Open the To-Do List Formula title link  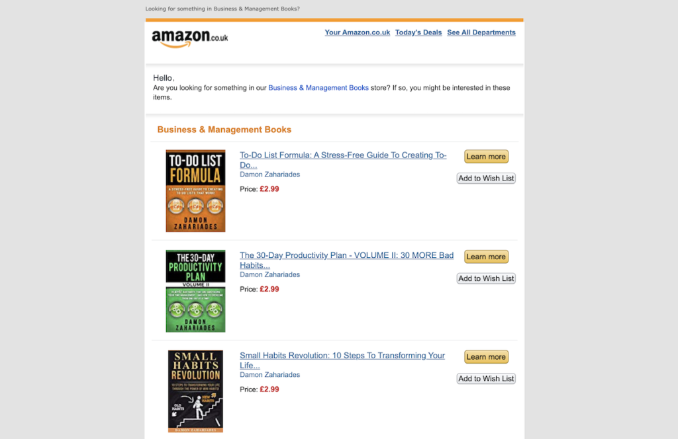pos(343,160)
